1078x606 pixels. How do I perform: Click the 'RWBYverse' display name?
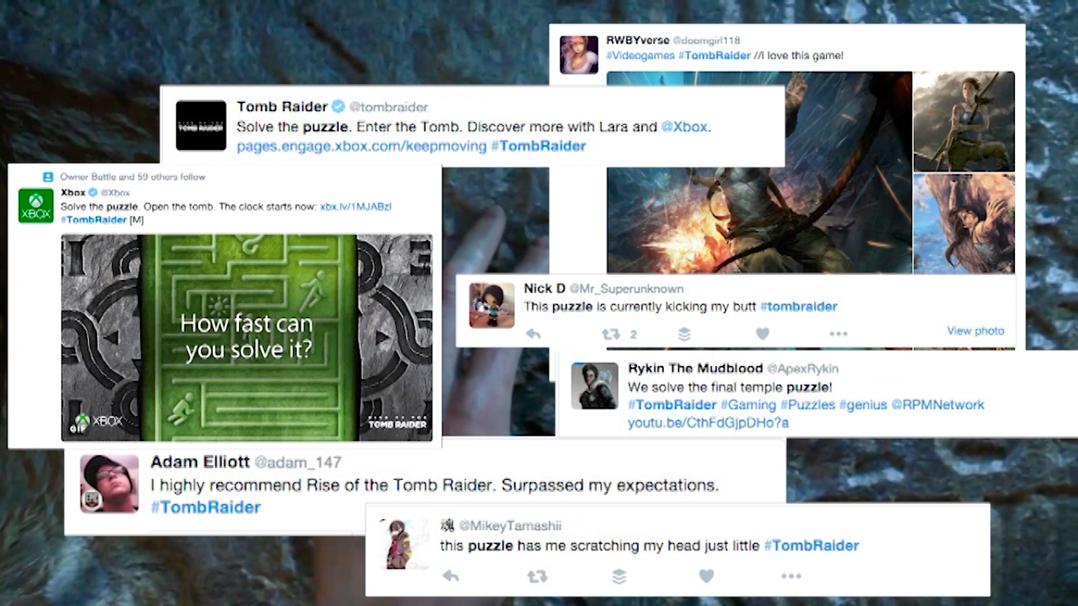638,40
